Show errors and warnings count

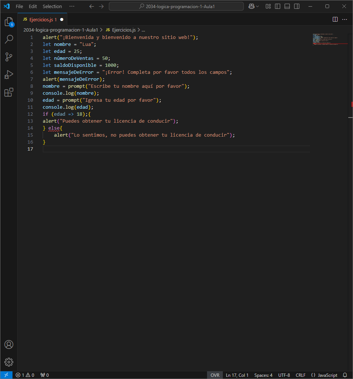pyautogui.click(x=25, y=375)
